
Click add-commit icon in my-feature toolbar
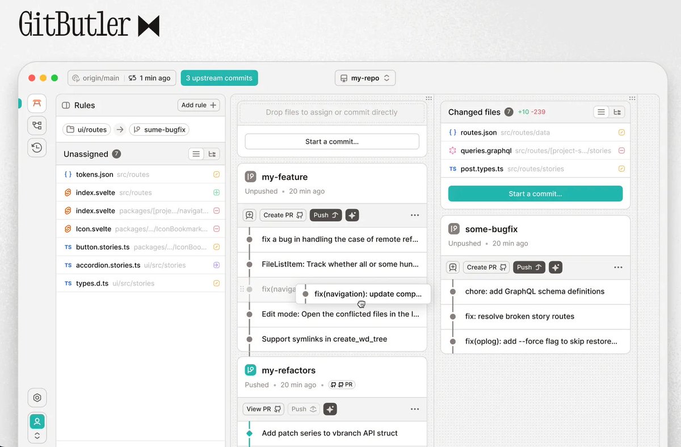click(249, 215)
